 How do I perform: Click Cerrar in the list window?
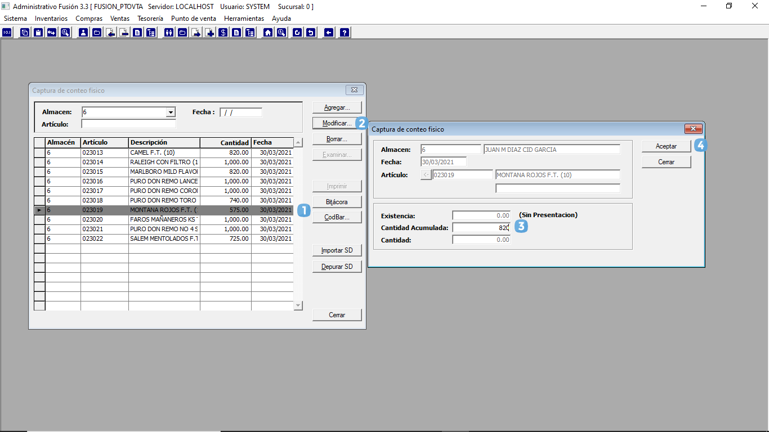click(x=337, y=315)
